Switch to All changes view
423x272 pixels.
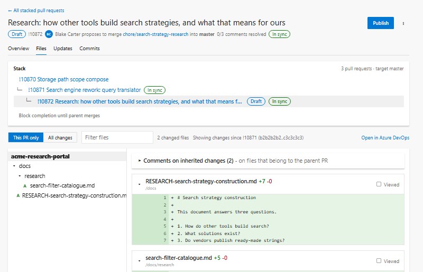60,137
